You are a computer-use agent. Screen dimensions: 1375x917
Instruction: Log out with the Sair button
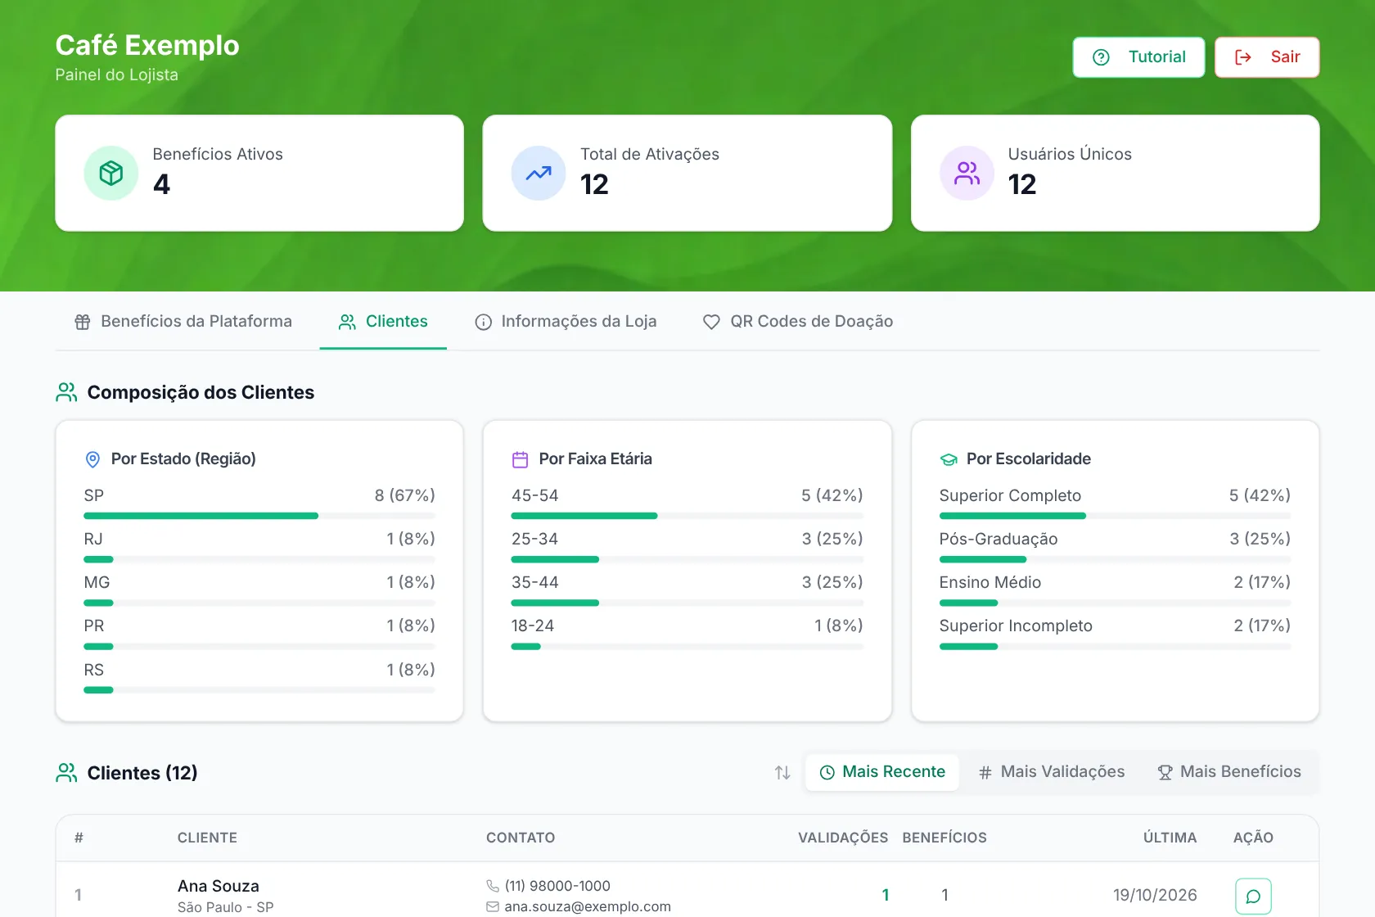[x=1267, y=57]
